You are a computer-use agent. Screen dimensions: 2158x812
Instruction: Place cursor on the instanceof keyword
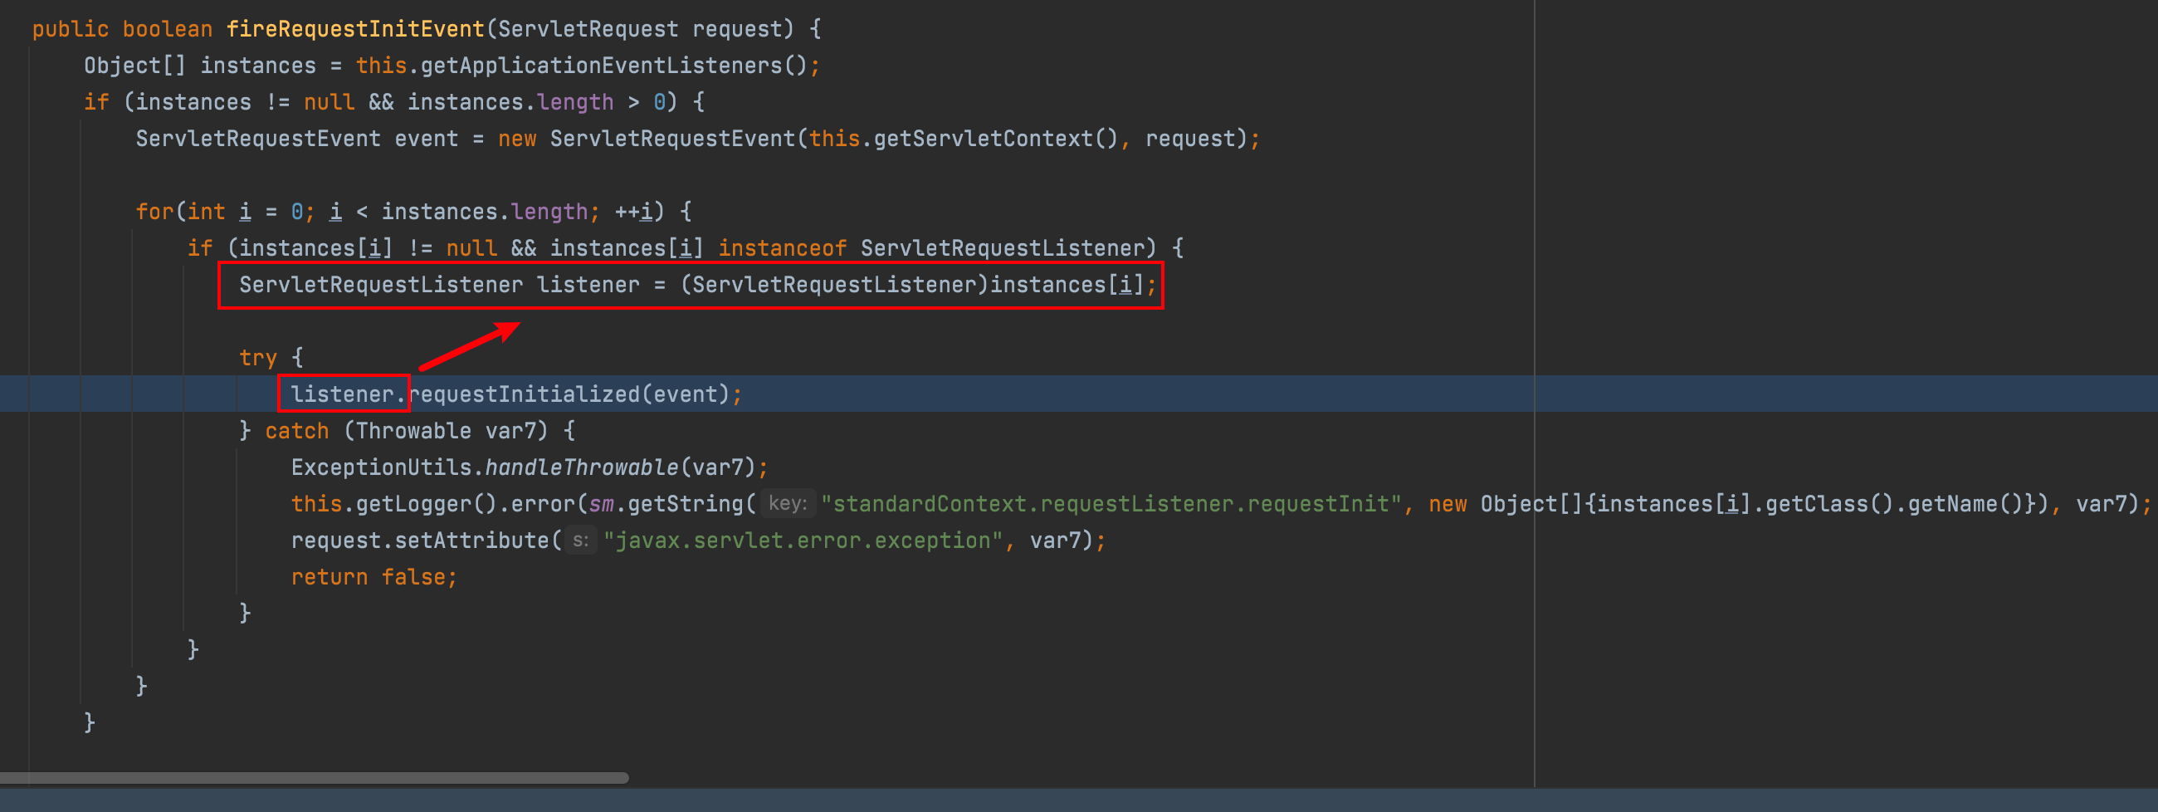tap(782, 248)
